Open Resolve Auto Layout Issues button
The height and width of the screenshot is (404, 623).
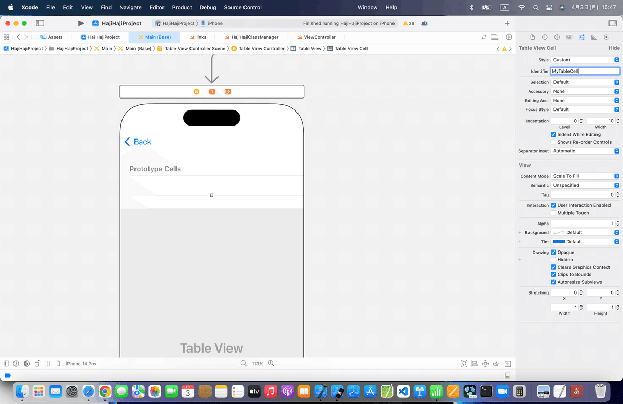(496, 364)
